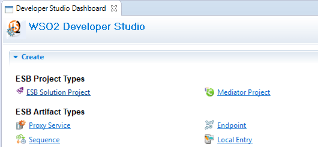Create a new Local Entry
Viewport: 318px width, 147px height.
[x=235, y=140]
